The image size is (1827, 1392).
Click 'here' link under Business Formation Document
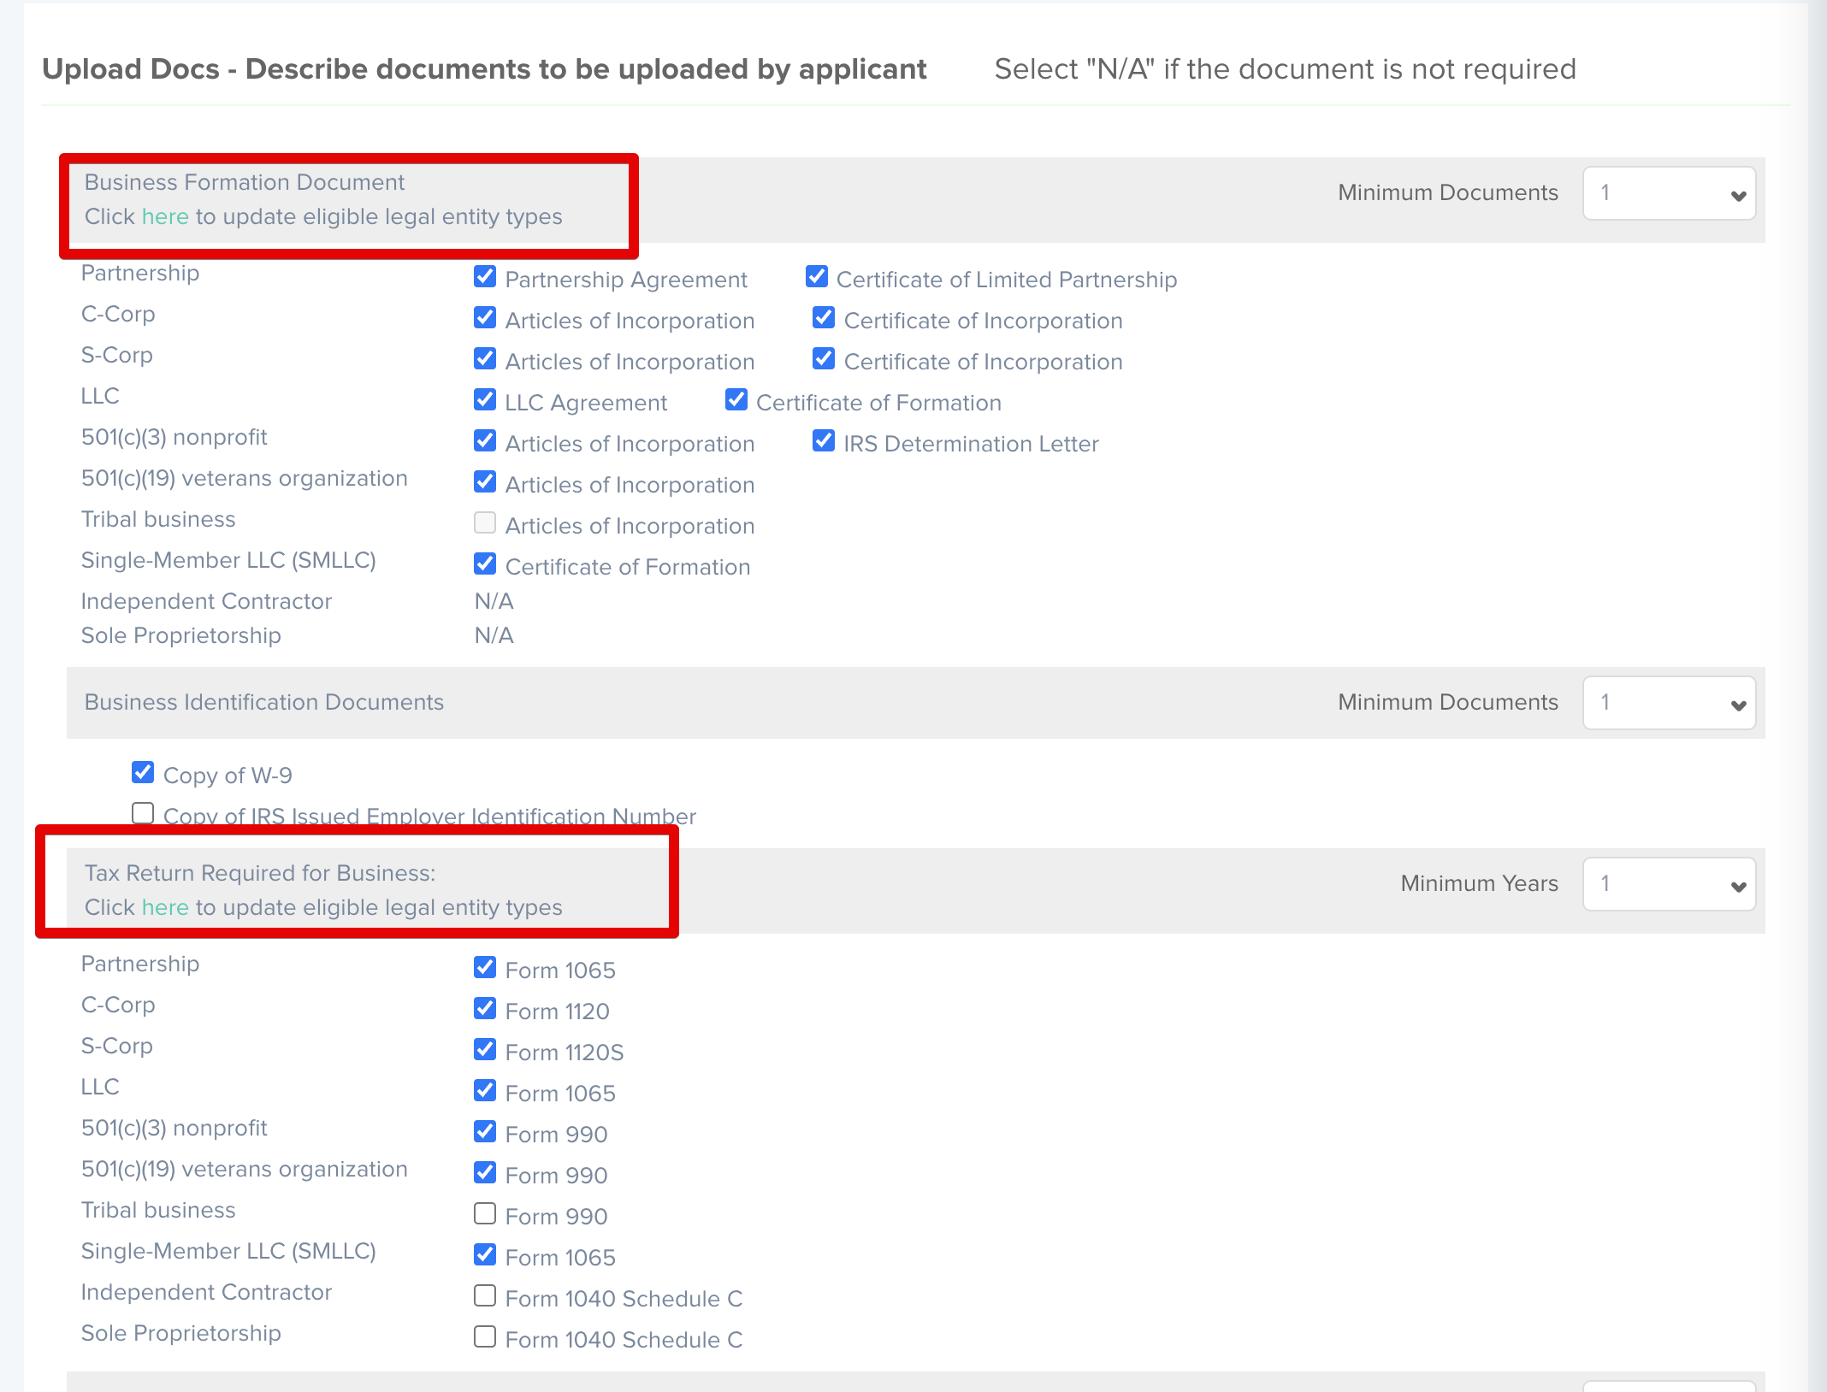165,217
